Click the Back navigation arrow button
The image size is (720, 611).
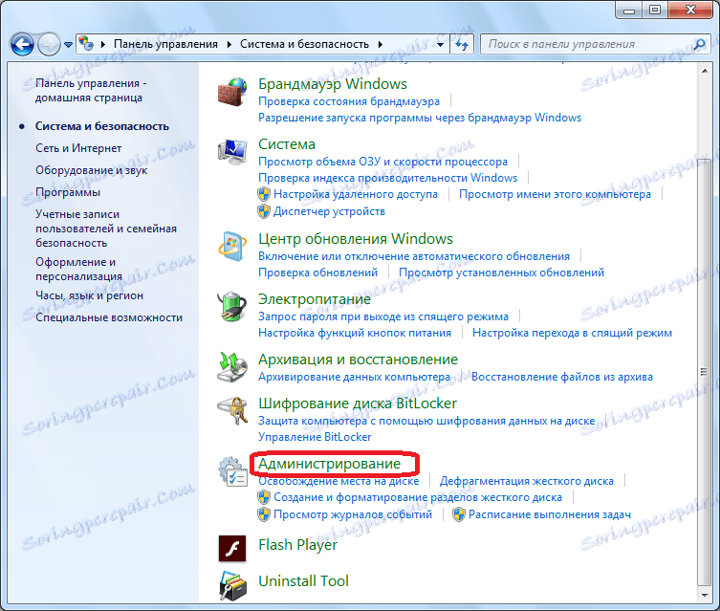(22, 45)
